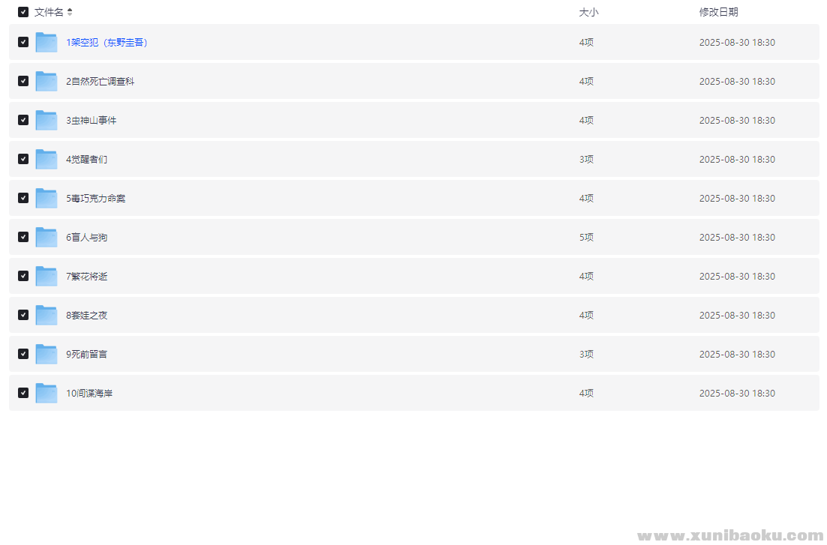The image size is (827, 545).
Task: Open the folder named 7繁花将逝
Action: (x=86, y=276)
